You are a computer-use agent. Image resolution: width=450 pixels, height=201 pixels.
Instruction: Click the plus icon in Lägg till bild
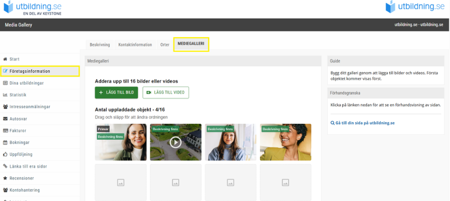click(x=101, y=93)
